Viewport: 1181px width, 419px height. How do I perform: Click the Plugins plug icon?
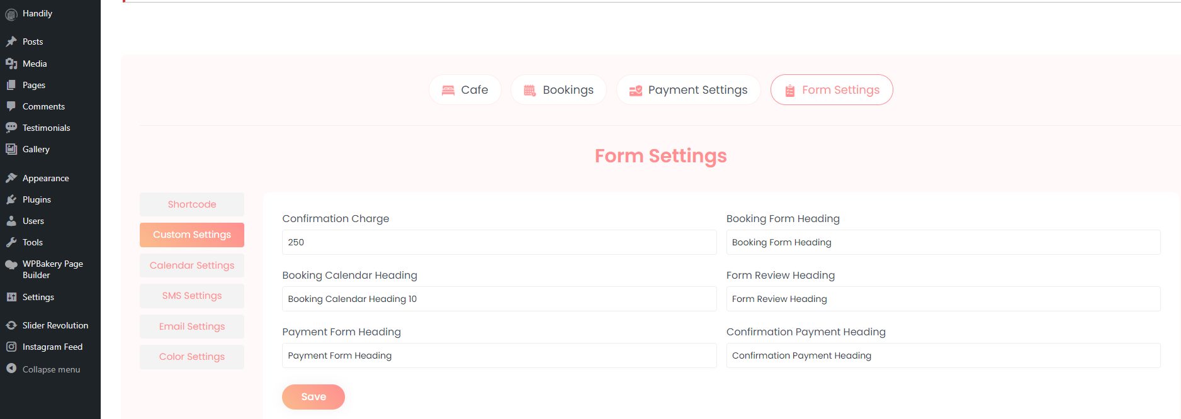tap(11, 199)
